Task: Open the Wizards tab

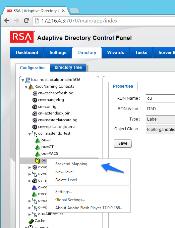Action: click(x=116, y=53)
